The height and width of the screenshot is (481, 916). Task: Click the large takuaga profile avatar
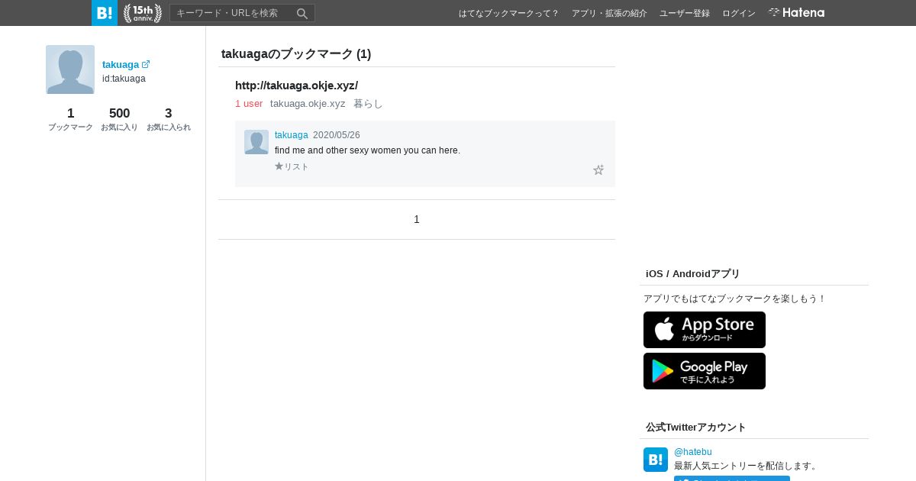point(70,69)
